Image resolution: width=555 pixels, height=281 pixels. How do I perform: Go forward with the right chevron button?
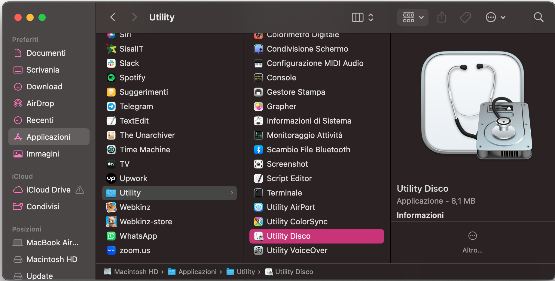[134, 17]
